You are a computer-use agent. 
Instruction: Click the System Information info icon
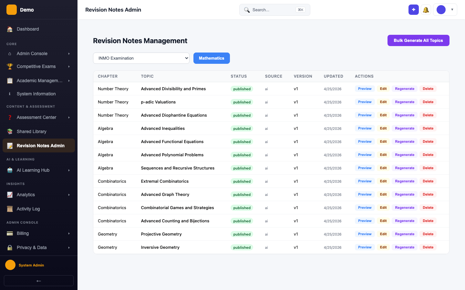tap(10, 94)
